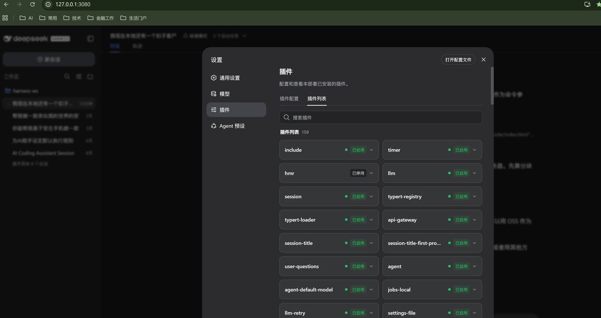Click the rightmost icon in workspace header
Viewport: 601px width, 318px height.
pyautogui.click(x=91, y=76)
